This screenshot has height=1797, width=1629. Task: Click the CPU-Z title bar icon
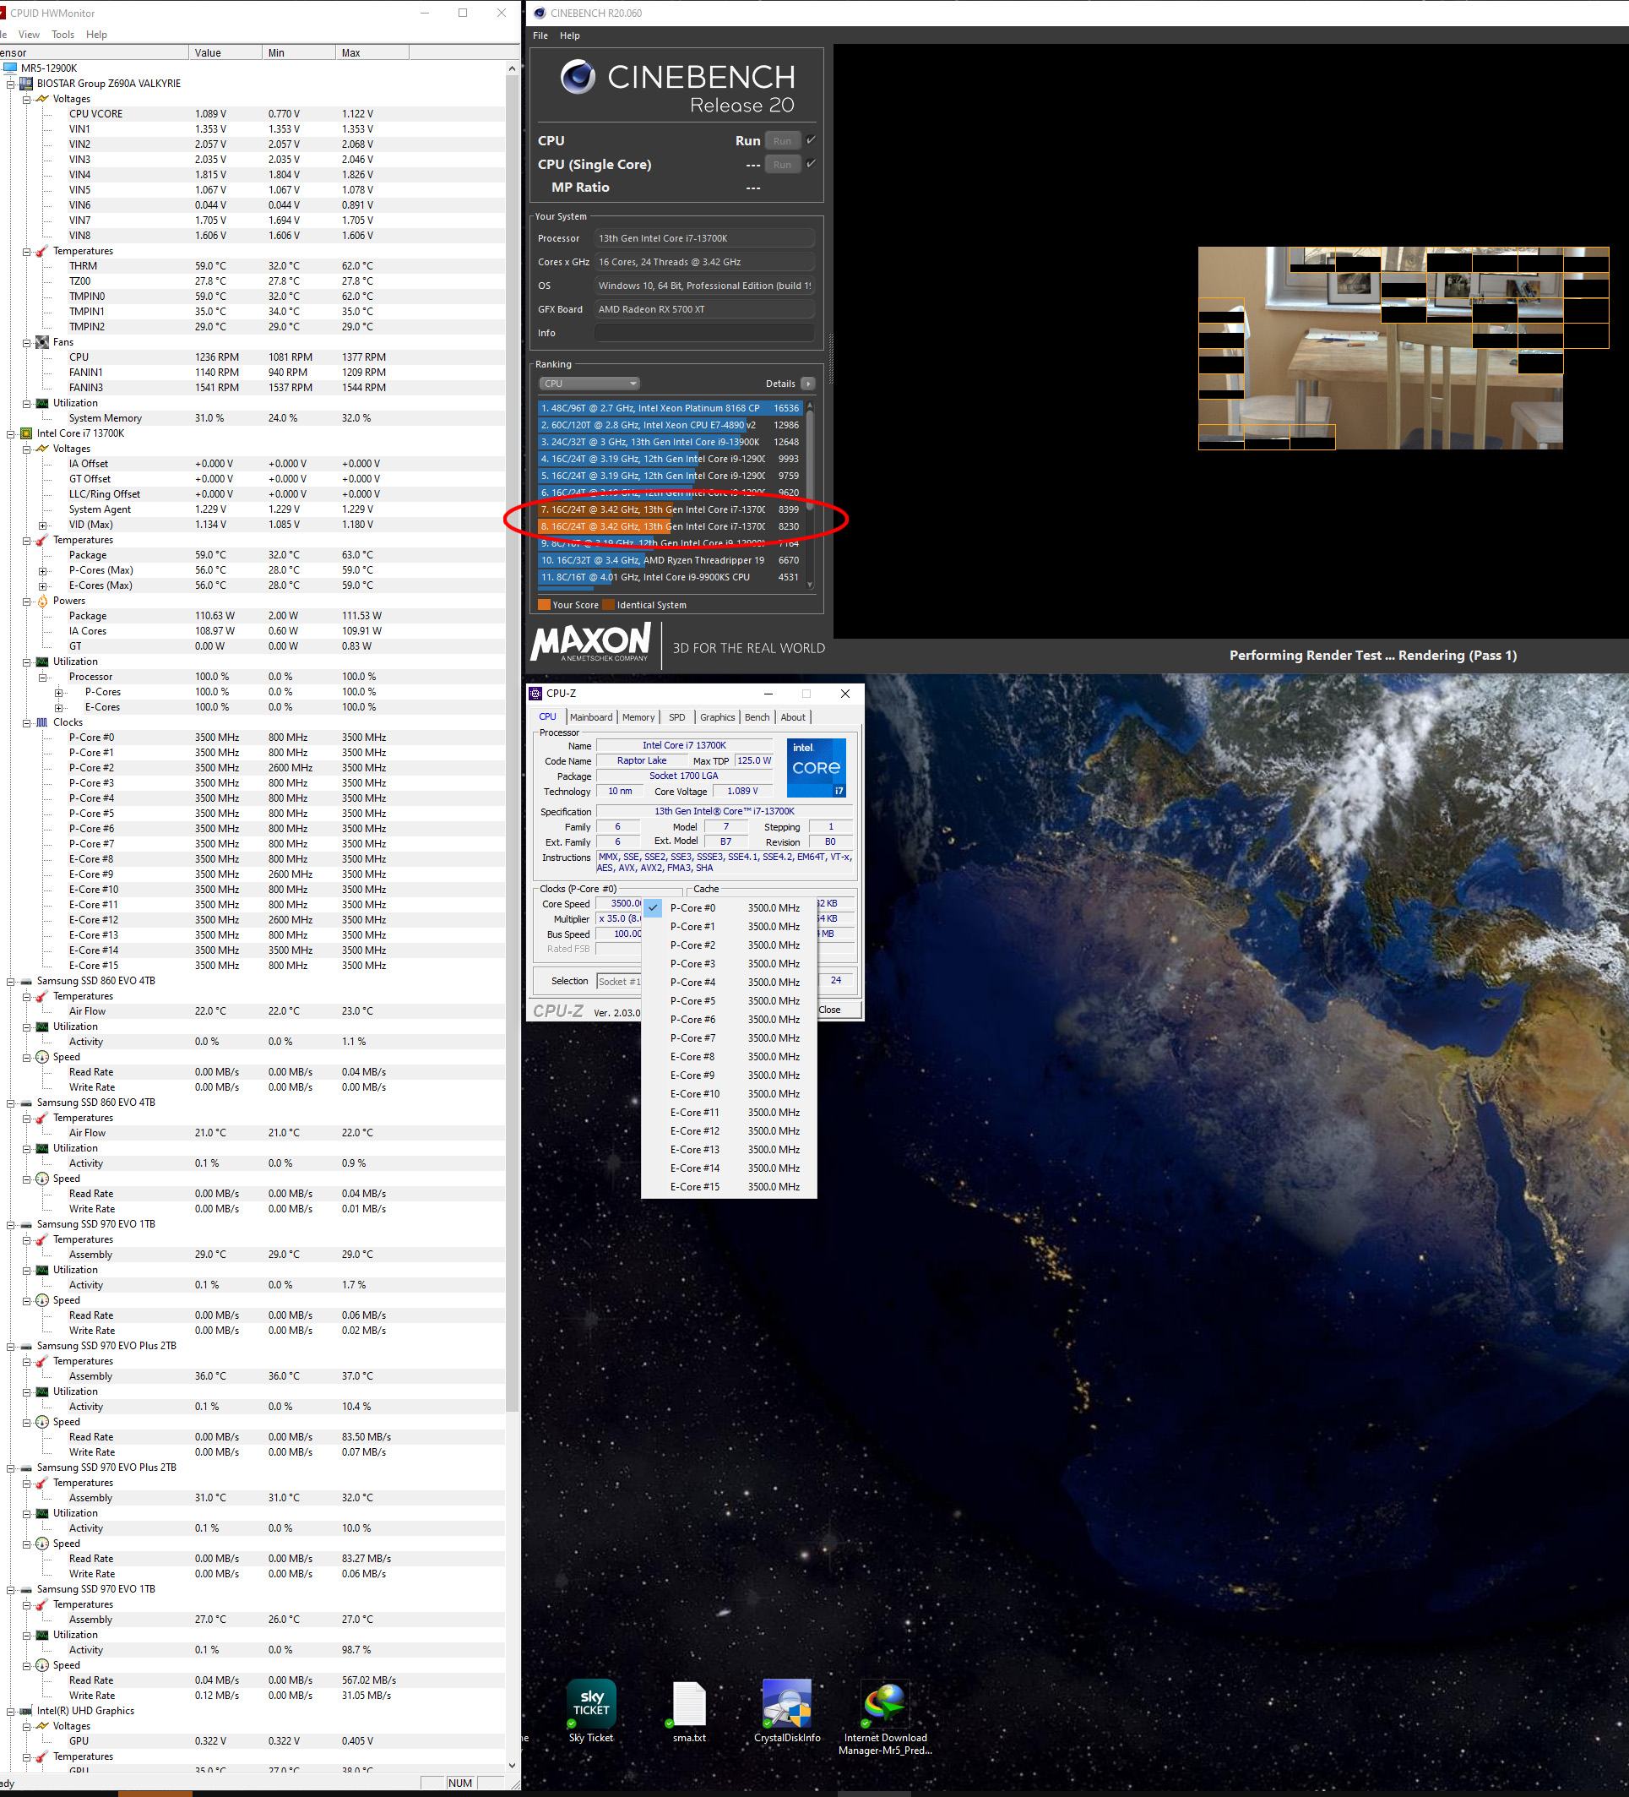click(x=535, y=694)
